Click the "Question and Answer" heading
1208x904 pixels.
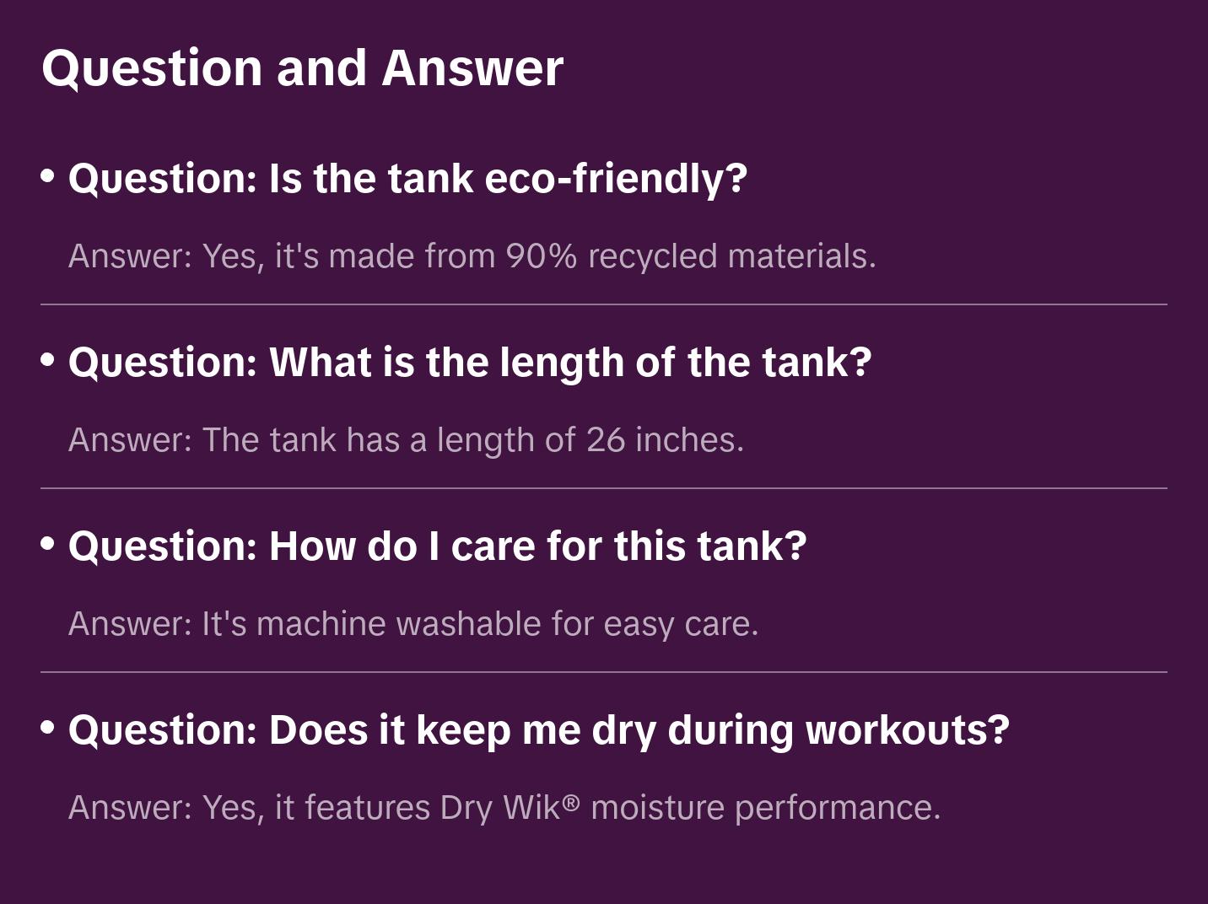coord(302,67)
